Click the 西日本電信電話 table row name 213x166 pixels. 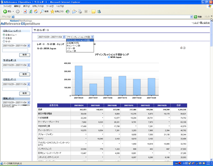(45, 114)
